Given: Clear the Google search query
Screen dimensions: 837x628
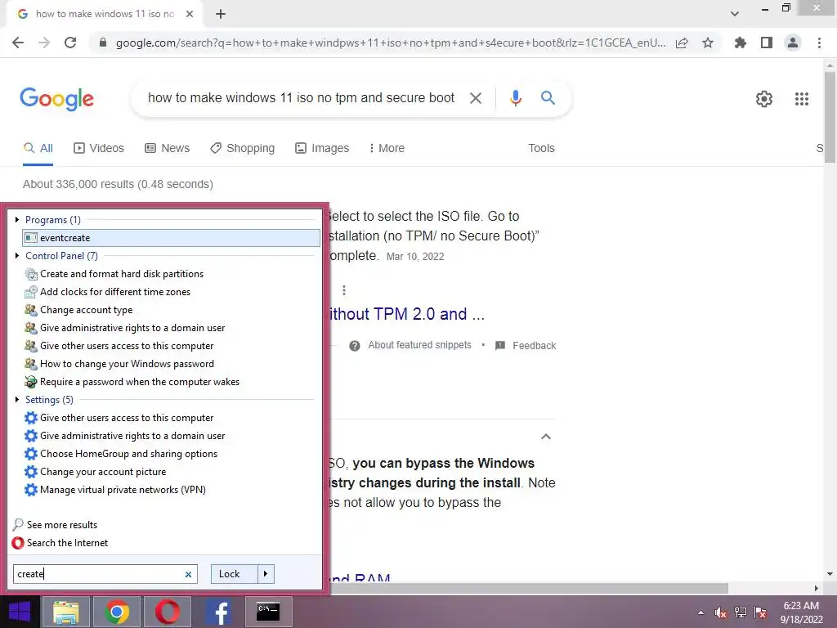Looking at the screenshot, I should 475,98.
